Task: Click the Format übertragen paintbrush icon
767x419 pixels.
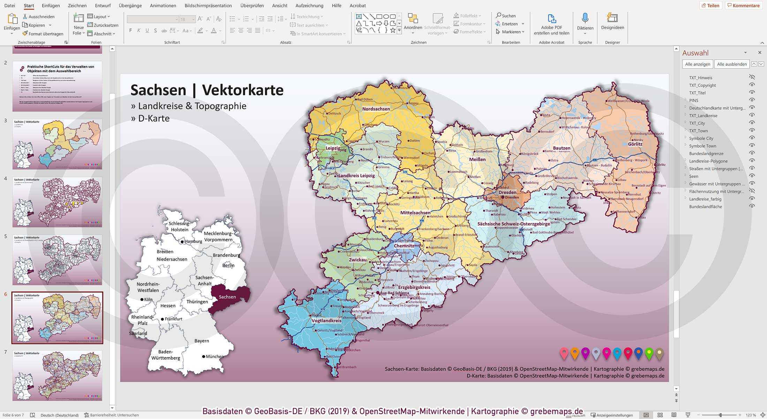Action: [x=25, y=33]
